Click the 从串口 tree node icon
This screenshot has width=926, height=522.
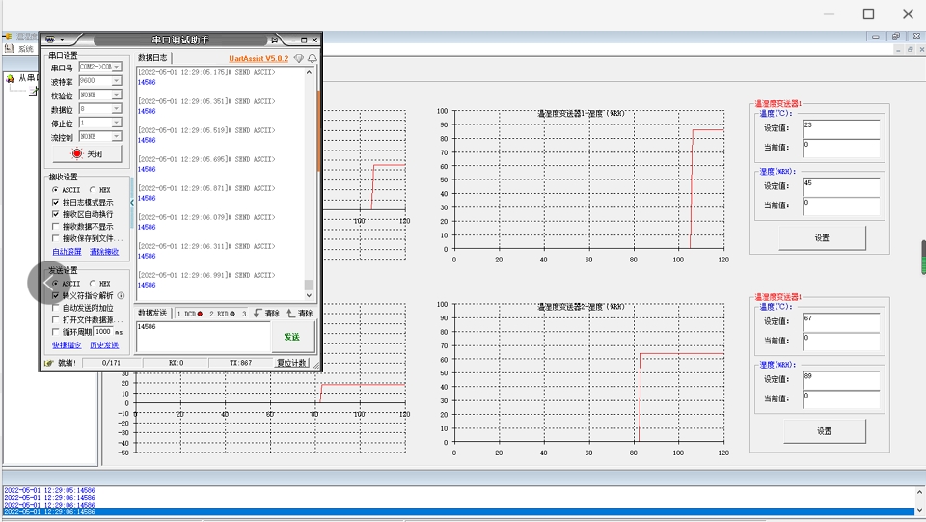coord(11,78)
